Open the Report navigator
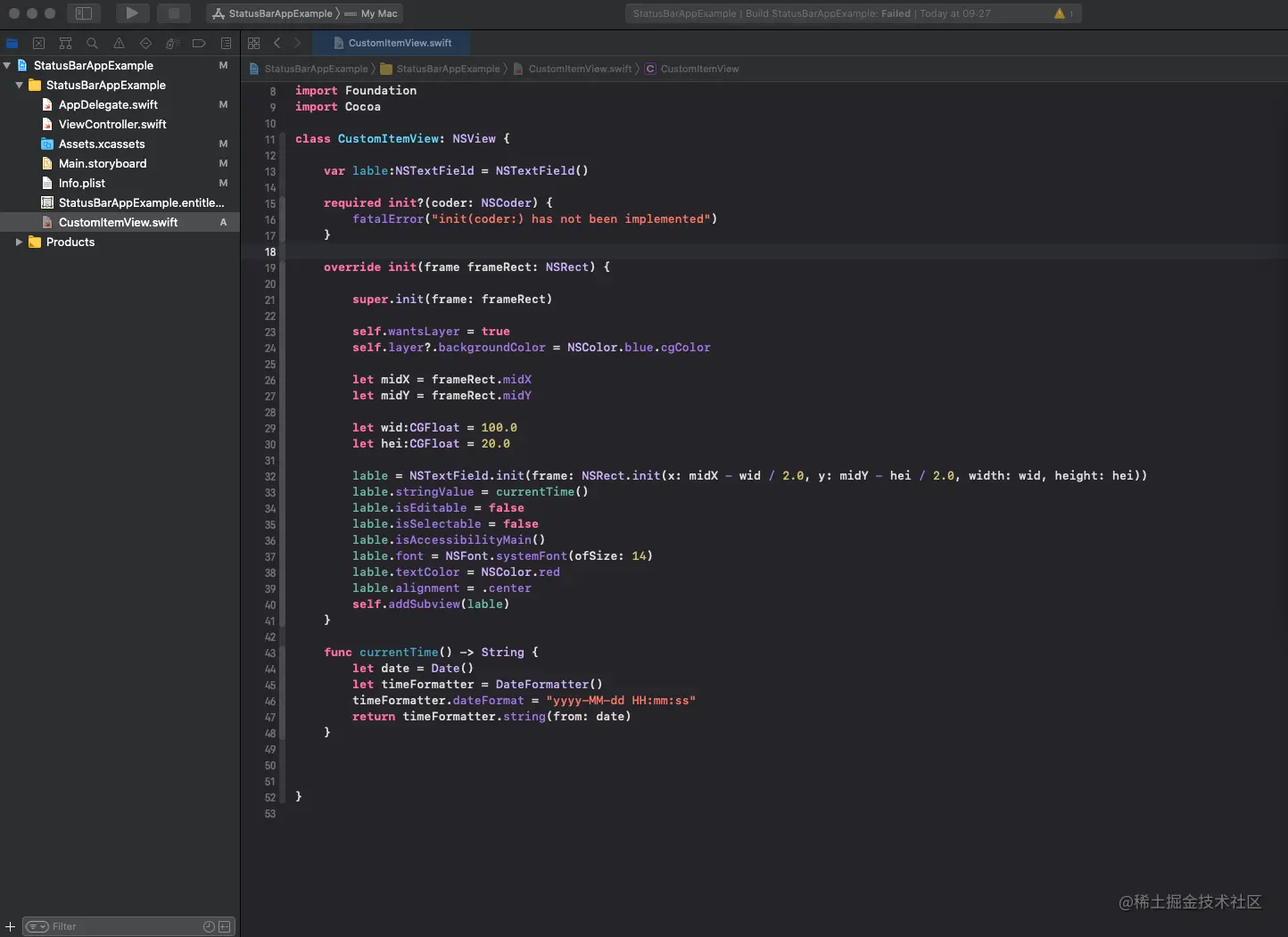This screenshot has height=937, width=1288. click(226, 43)
